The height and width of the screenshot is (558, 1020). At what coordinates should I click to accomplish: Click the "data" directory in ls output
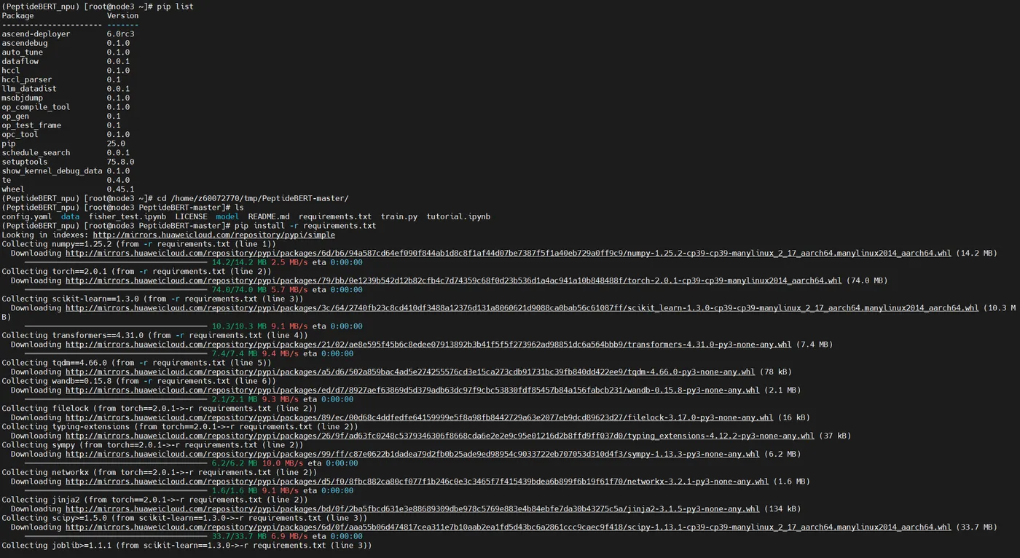click(x=70, y=216)
